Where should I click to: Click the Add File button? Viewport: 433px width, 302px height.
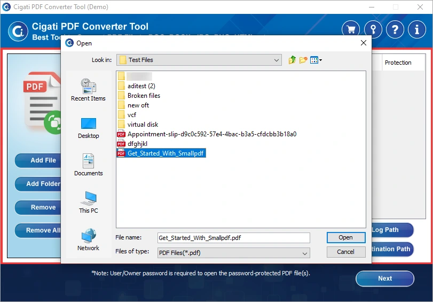[x=38, y=160]
